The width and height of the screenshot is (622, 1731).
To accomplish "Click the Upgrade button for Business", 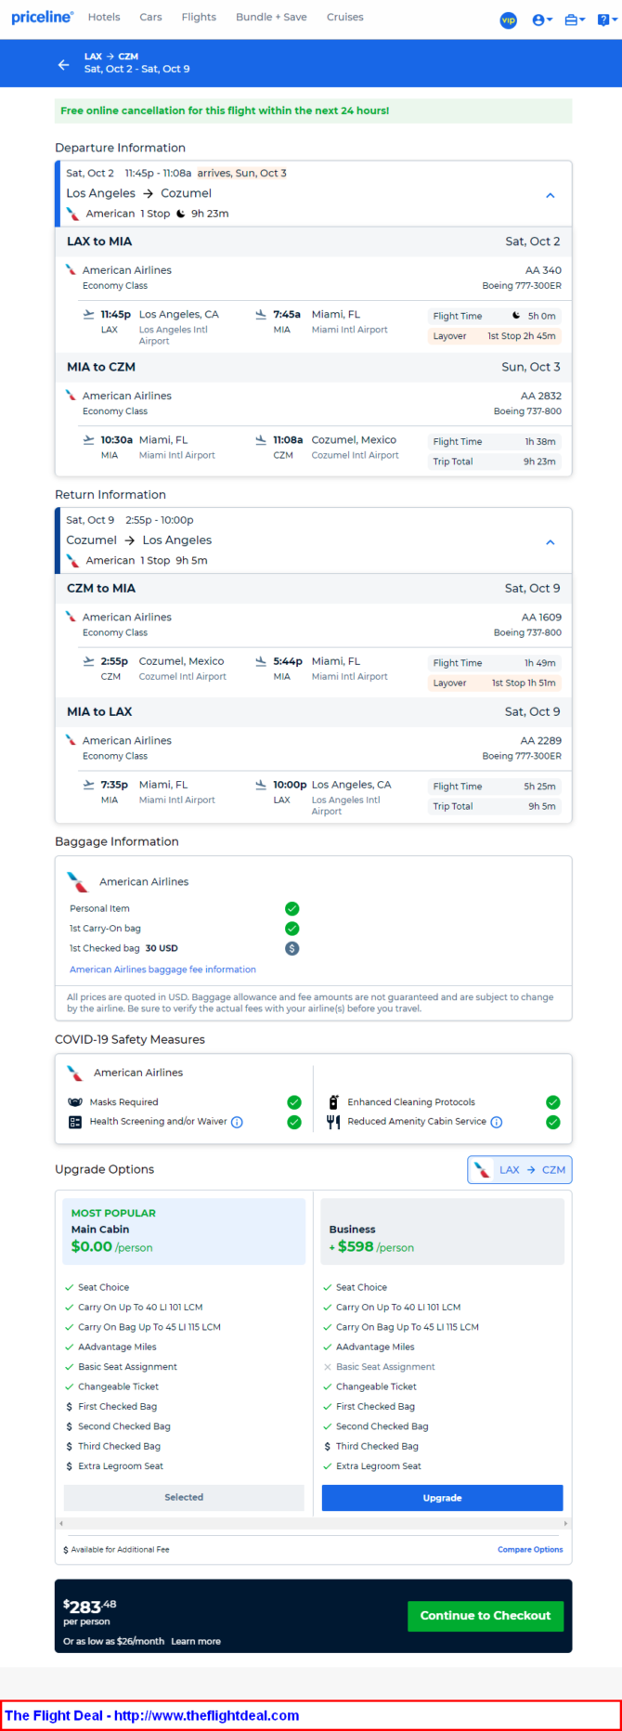I will pos(442,1498).
